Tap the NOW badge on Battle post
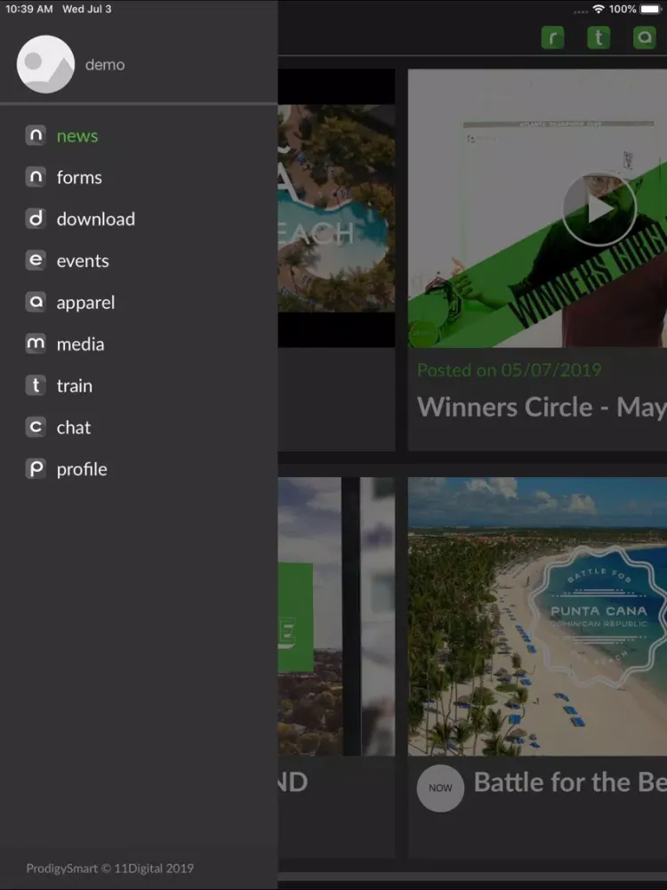The image size is (667, 890). [x=441, y=788]
